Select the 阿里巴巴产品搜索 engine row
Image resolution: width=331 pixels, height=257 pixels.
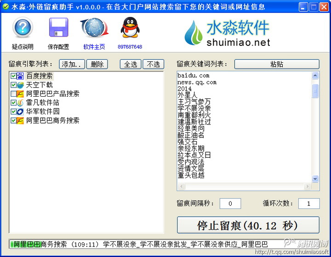[x=53, y=94]
